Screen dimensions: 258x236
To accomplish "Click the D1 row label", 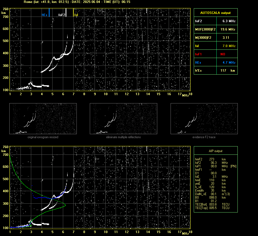I will 197,173.
